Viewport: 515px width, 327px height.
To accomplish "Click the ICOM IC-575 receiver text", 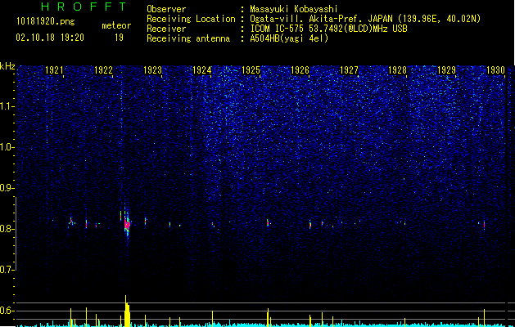I will pos(328,29).
